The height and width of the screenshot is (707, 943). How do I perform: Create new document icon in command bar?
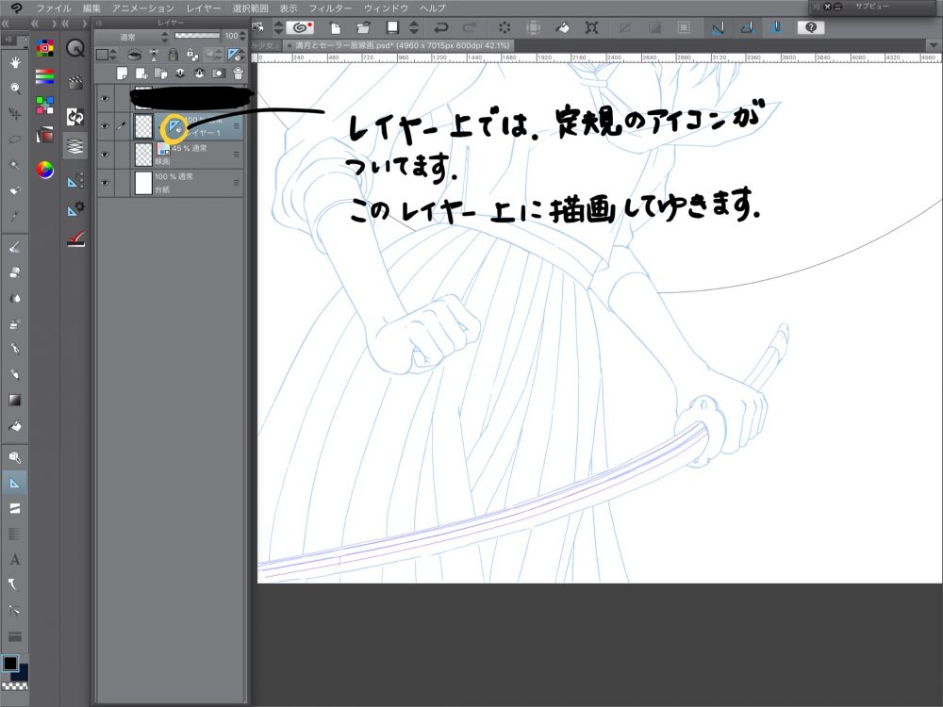335,27
